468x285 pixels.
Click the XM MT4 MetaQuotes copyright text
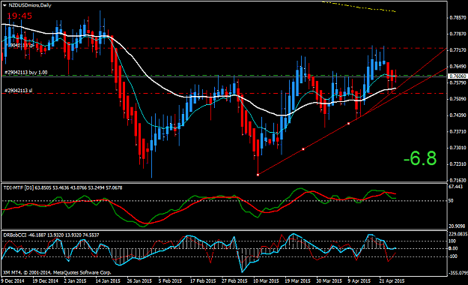click(57, 272)
